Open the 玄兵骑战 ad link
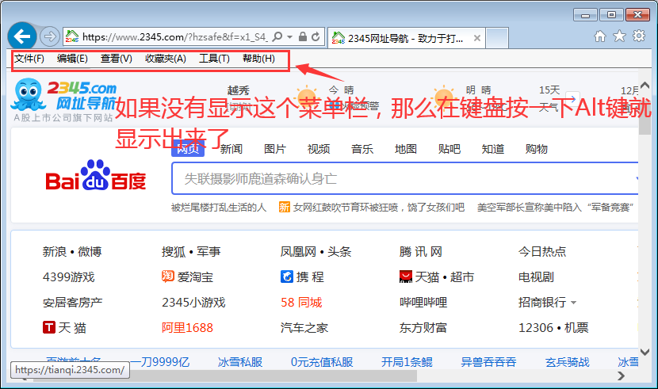 pyautogui.click(x=568, y=362)
